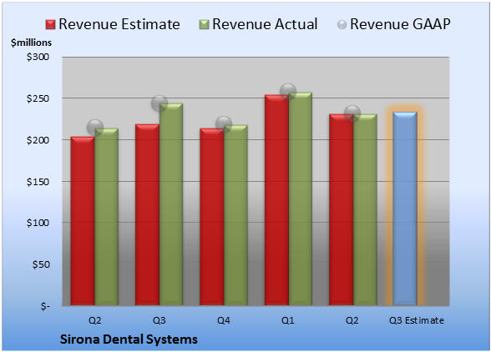Select the red estimate bar for Q4

click(212, 217)
